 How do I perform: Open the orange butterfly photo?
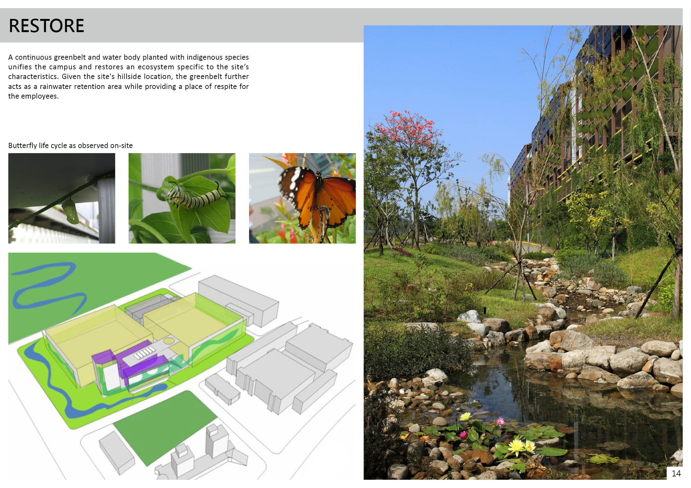click(302, 198)
